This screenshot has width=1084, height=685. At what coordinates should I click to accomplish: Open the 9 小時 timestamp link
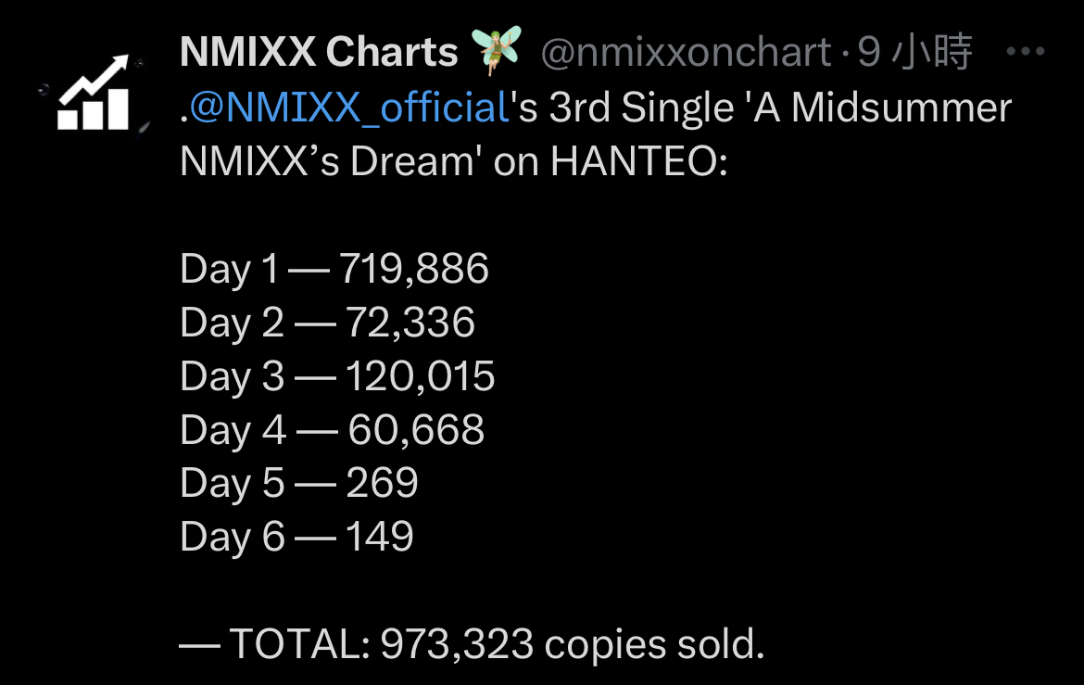(x=914, y=52)
